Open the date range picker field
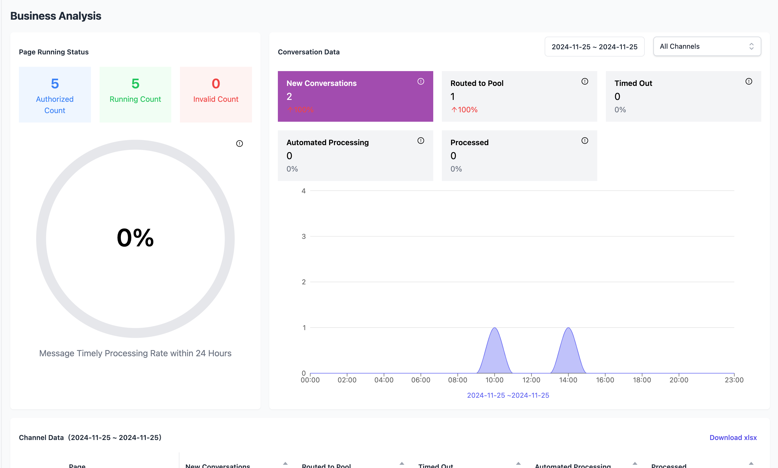The height and width of the screenshot is (468, 778). pos(594,47)
